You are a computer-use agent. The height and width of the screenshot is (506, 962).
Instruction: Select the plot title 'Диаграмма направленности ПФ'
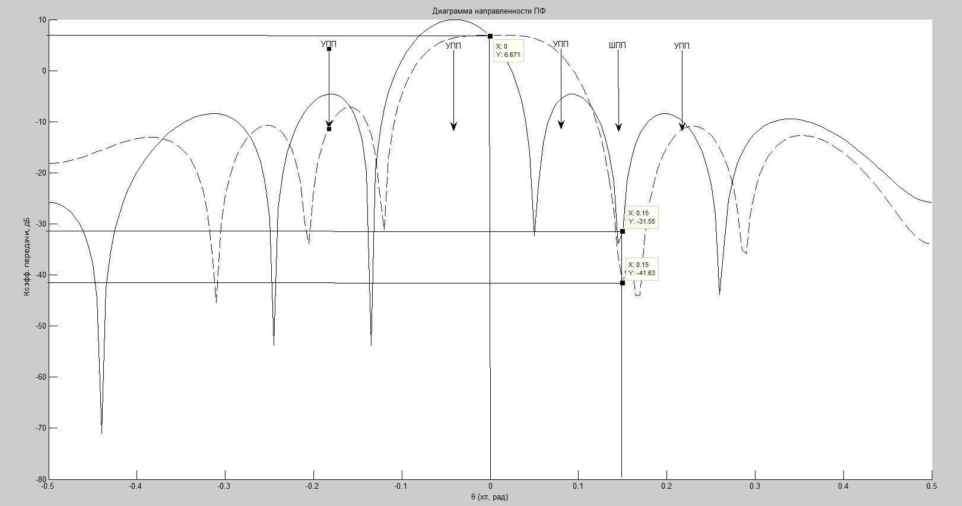pos(489,11)
